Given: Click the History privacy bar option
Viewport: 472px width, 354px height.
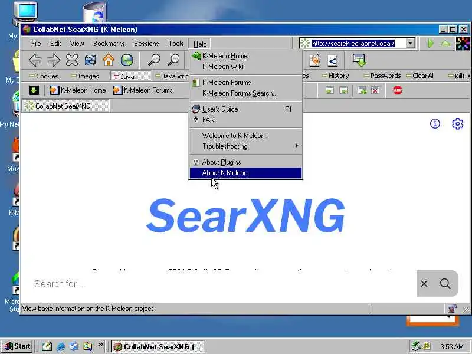Looking at the screenshot, I should pyautogui.click(x=335, y=76).
